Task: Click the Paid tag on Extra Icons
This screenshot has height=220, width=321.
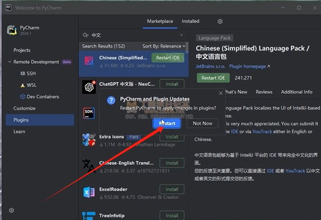Action: (x=134, y=137)
